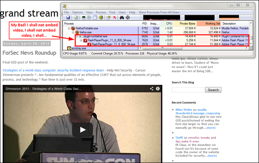Click the Search This Blog input field
This screenshot has width=259, height=163.
click(x=188, y=90)
